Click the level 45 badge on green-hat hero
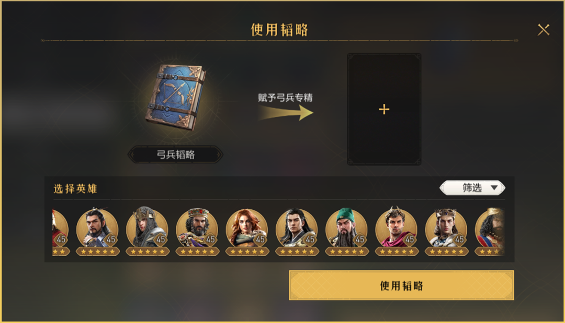 tap(360, 240)
